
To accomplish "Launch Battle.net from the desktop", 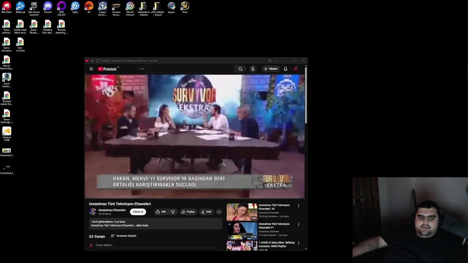I will [x=20, y=8].
